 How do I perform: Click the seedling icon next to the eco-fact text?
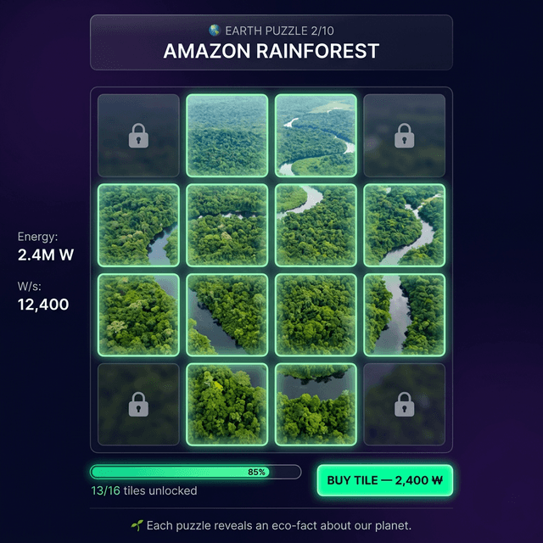coord(137,525)
